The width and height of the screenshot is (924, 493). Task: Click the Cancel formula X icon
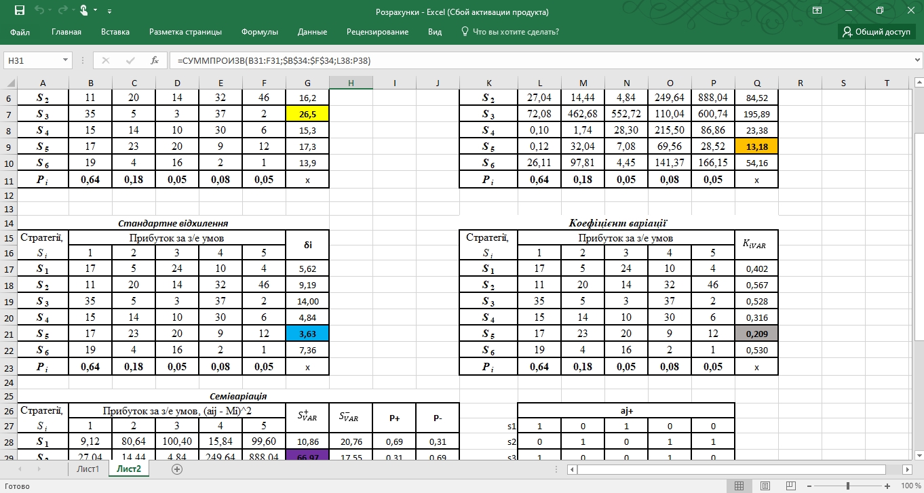(106, 60)
